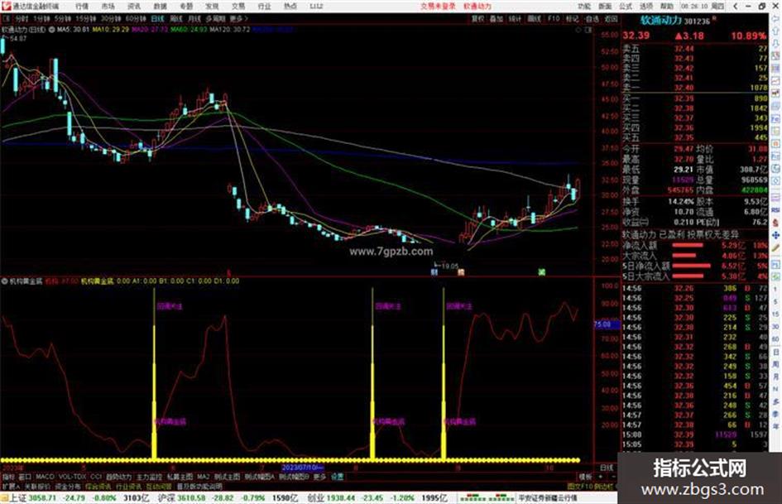The height and width of the screenshot is (504, 782).
Task: Click the 日线 period label at bottom right
Action: [x=607, y=468]
